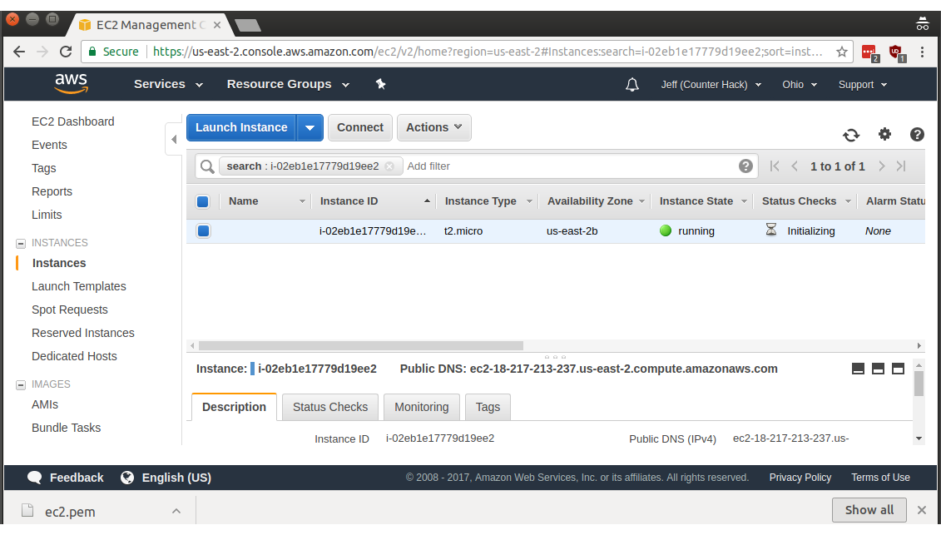Switch to the Status Checks tab

330,407
